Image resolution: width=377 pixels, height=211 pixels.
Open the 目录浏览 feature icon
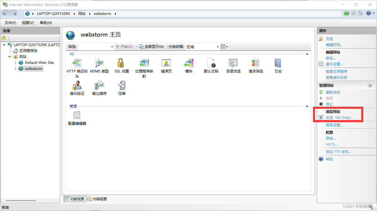tap(233, 63)
